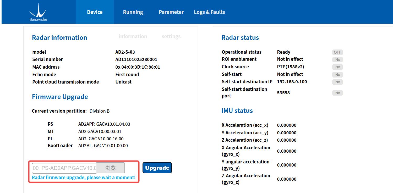The image size is (393, 193).
Task: Click the Firmware Upgrade heading
Action: 60,97
